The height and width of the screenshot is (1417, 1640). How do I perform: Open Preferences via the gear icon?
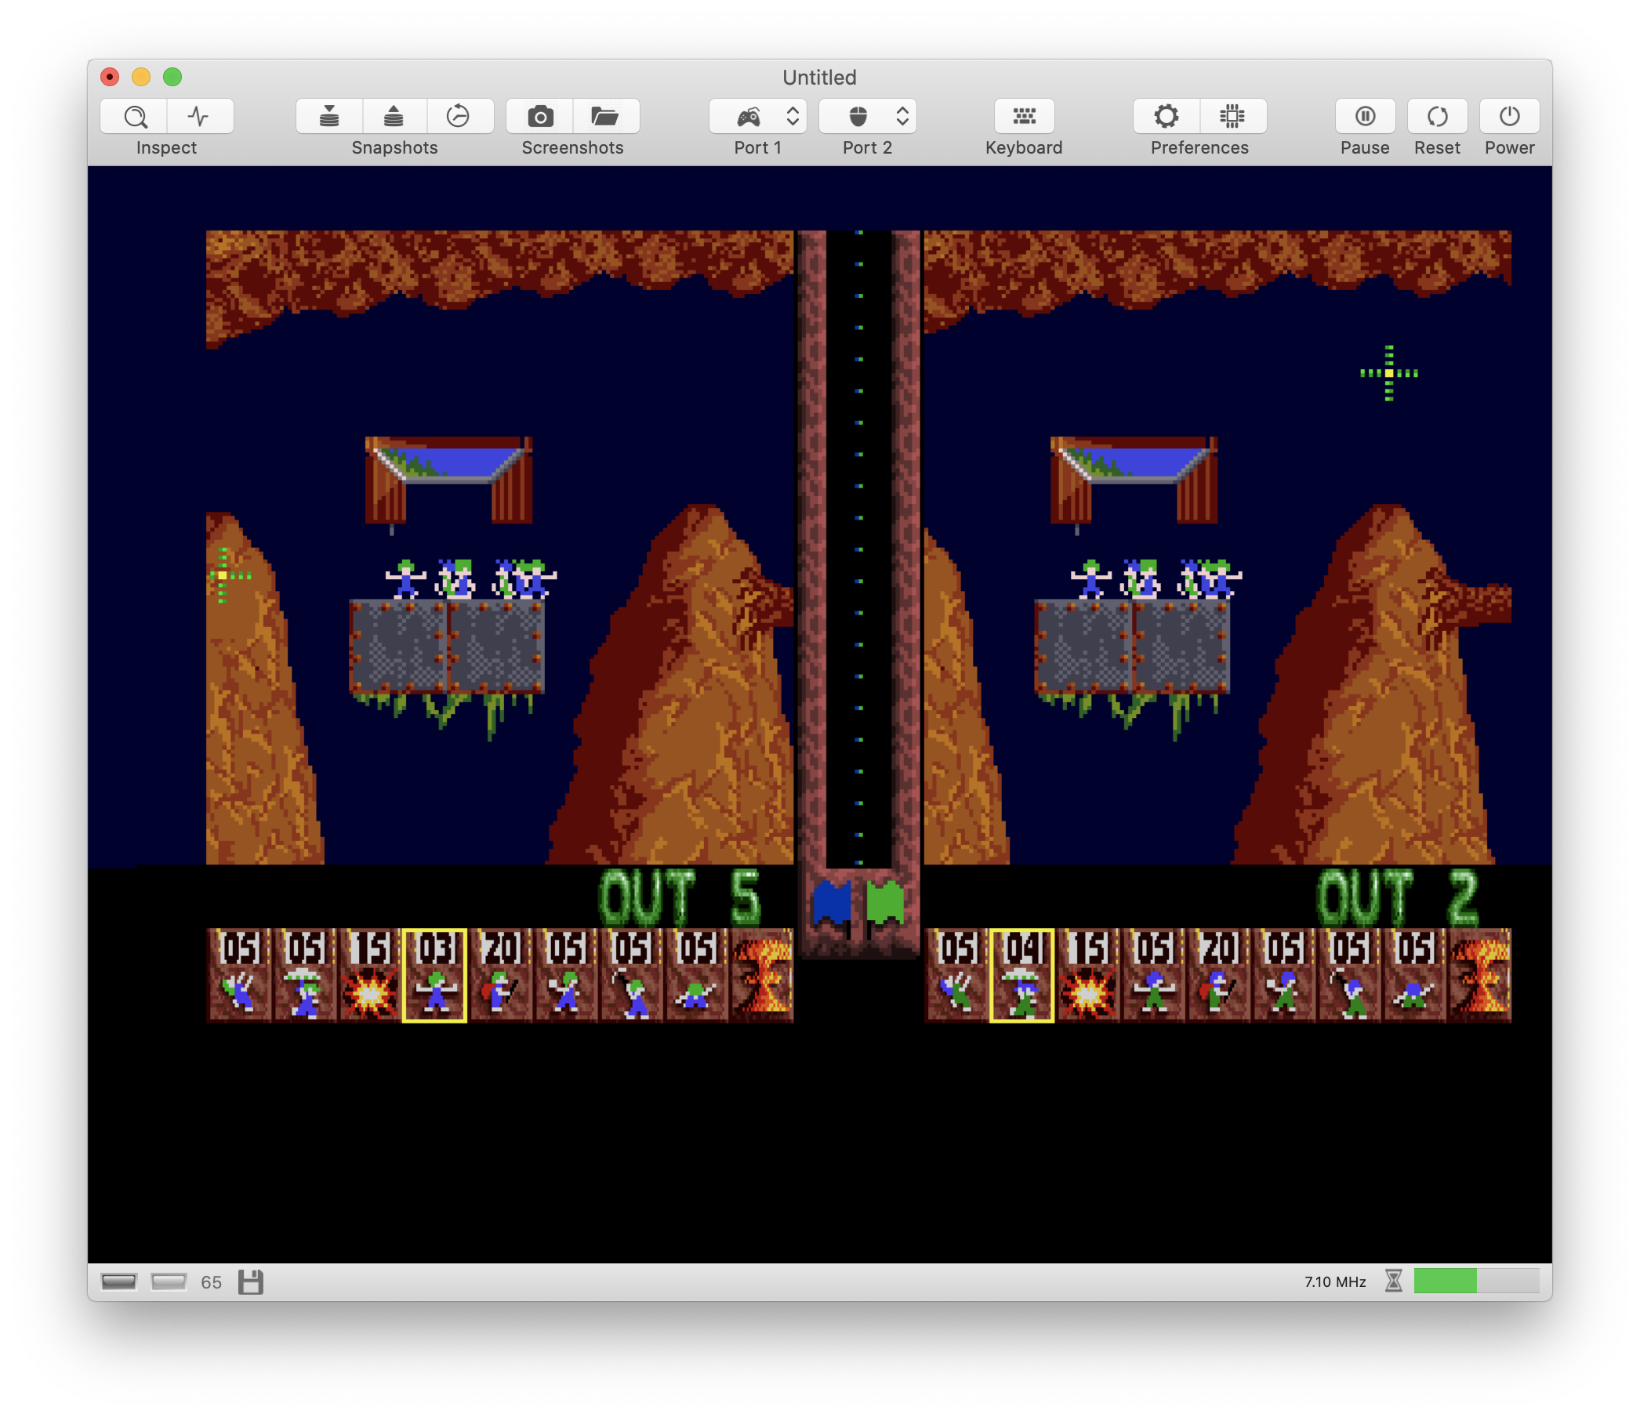(x=1167, y=116)
